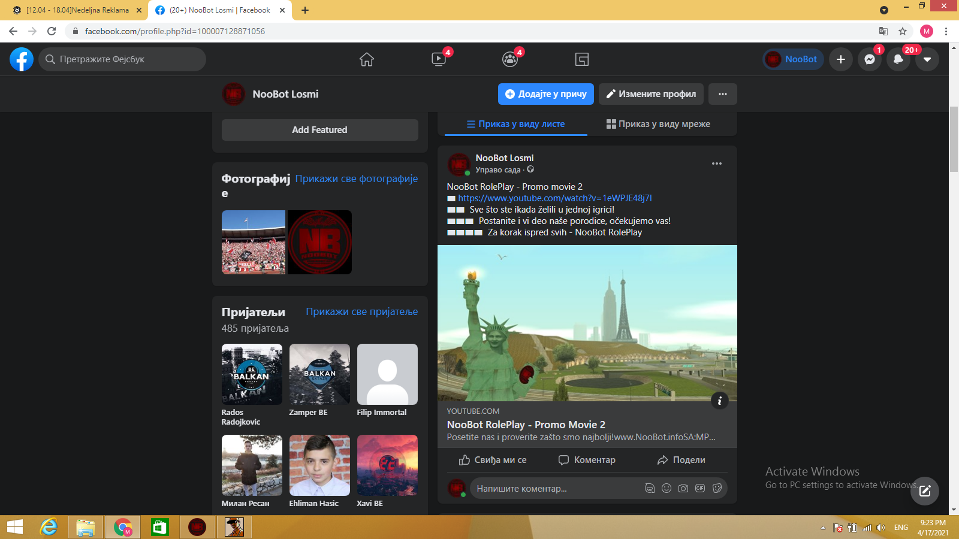This screenshot has width=959, height=539.
Task: Open the stadium crowd photo thumbnail
Action: coord(254,242)
